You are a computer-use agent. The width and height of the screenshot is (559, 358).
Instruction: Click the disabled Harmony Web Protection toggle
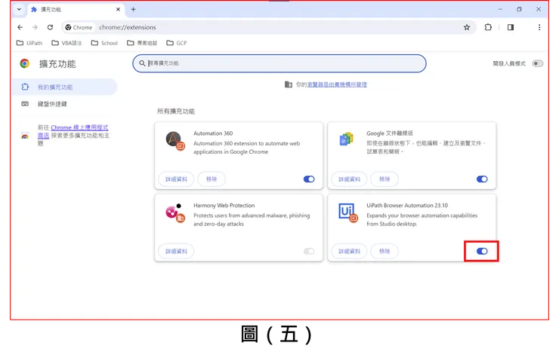pos(309,251)
